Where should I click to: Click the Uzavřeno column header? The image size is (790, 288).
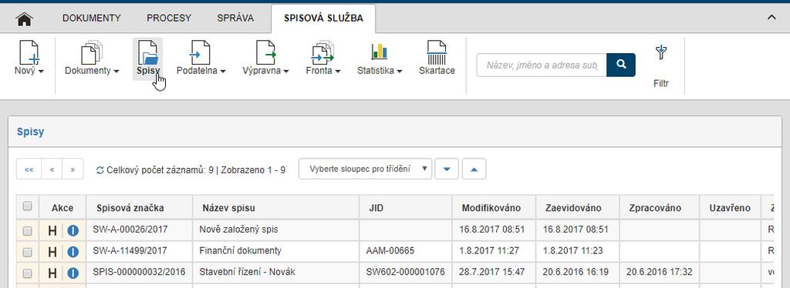pos(730,208)
